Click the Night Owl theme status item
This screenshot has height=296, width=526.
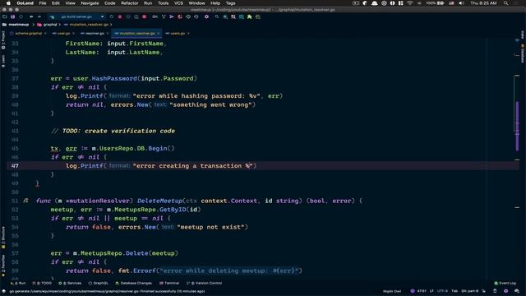[392, 291]
